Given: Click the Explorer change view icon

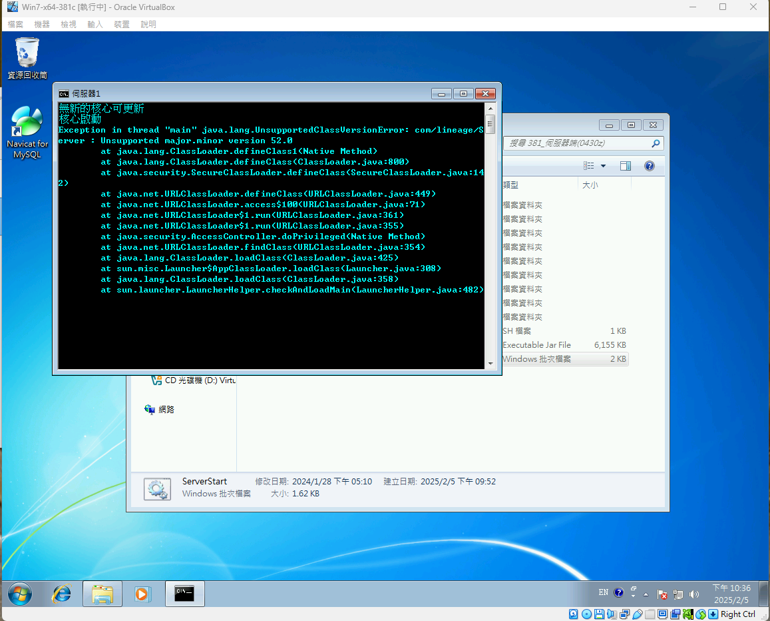Looking at the screenshot, I should 589,166.
